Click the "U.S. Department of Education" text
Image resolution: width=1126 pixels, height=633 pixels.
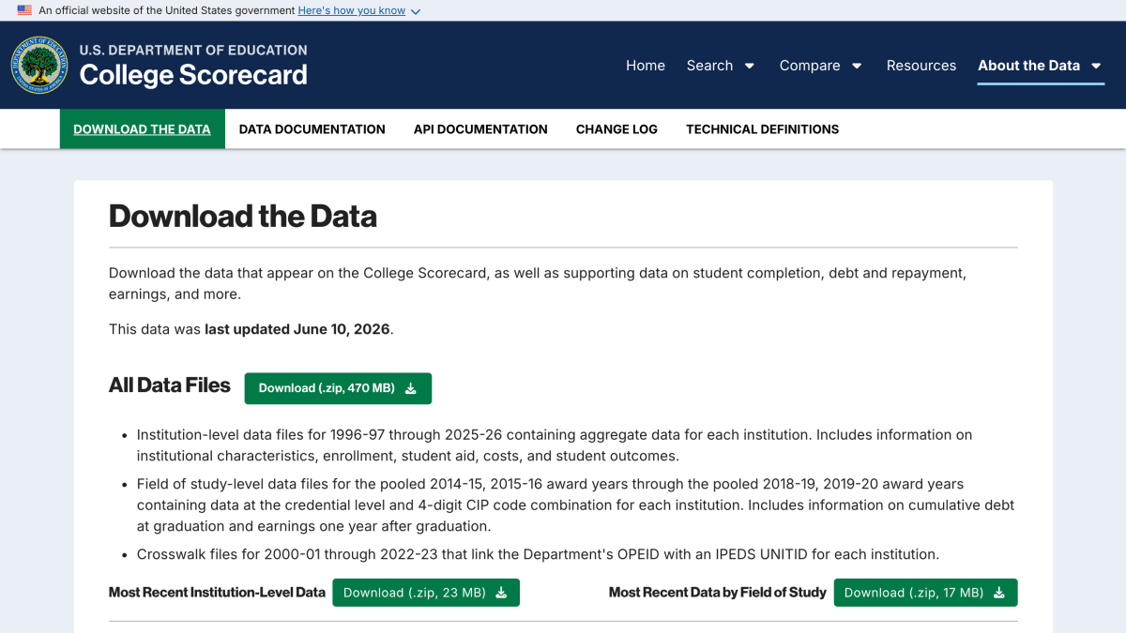pyautogui.click(x=193, y=50)
